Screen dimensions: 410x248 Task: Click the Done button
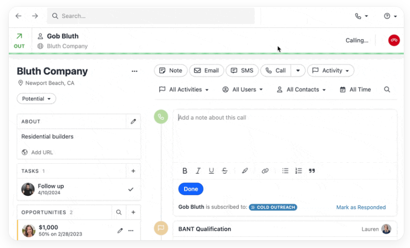tap(191, 189)
